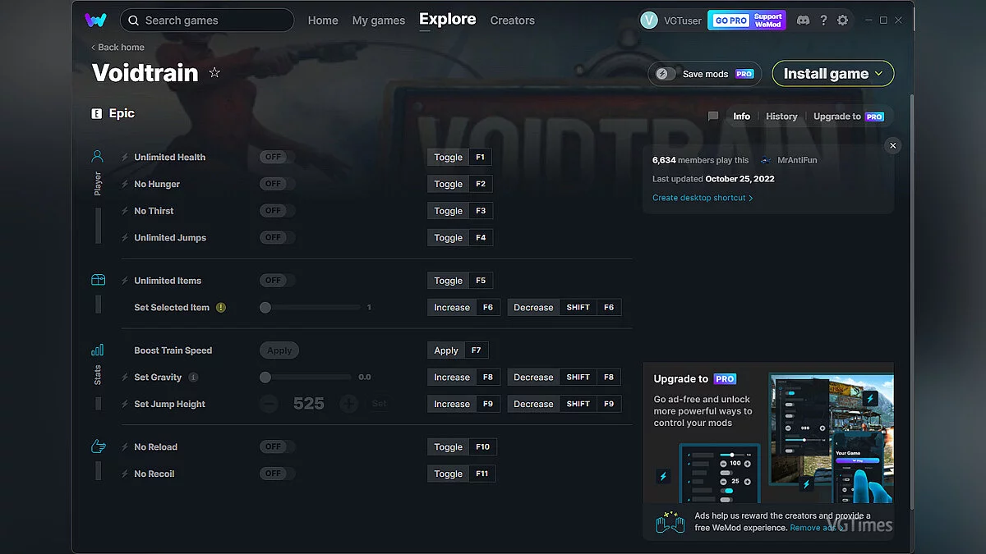Image resolution: width=986 pixels, height=554 pixels.
Task: Select the inventory box category icon
Action: 98,280
